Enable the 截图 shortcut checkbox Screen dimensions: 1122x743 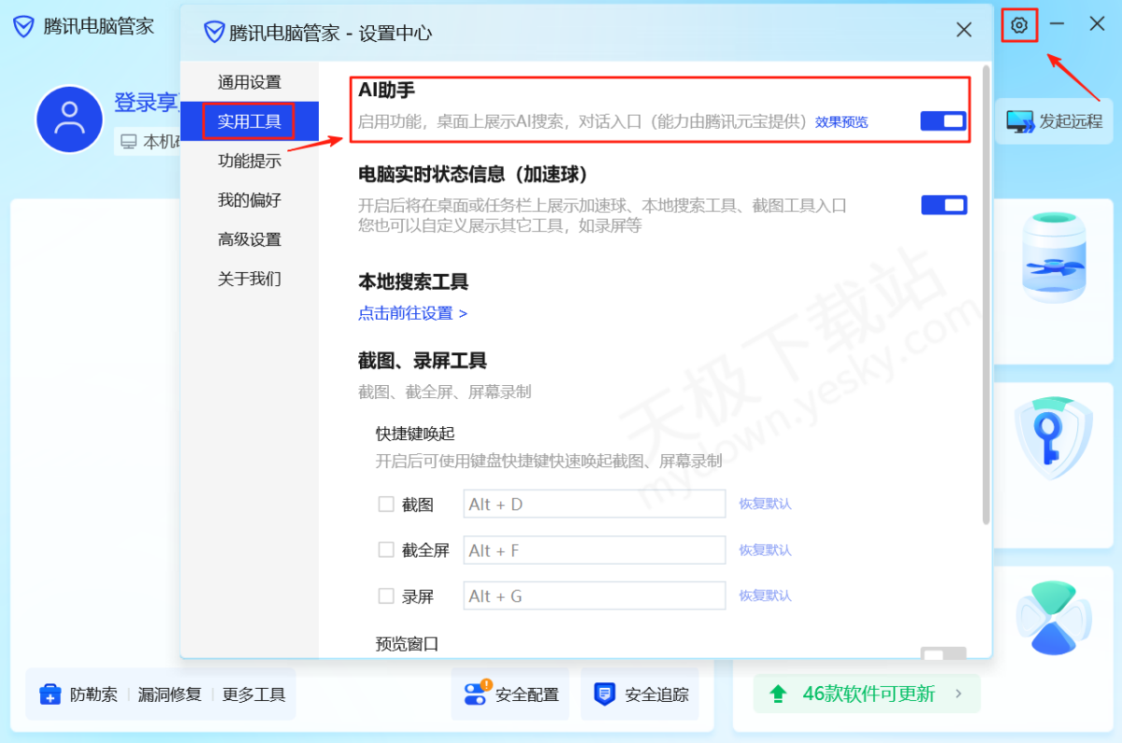[x=386, y=504]
